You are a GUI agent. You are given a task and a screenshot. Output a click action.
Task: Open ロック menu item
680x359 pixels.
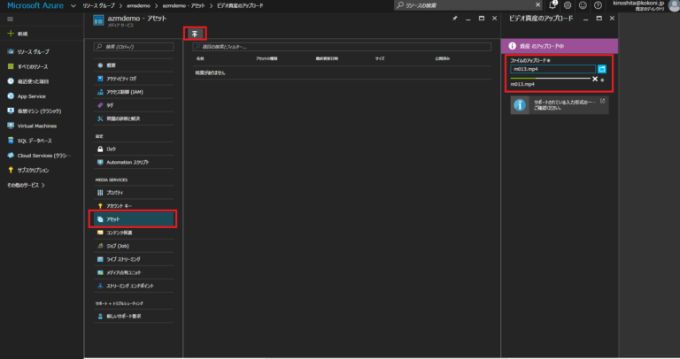[x=134, y=149]
